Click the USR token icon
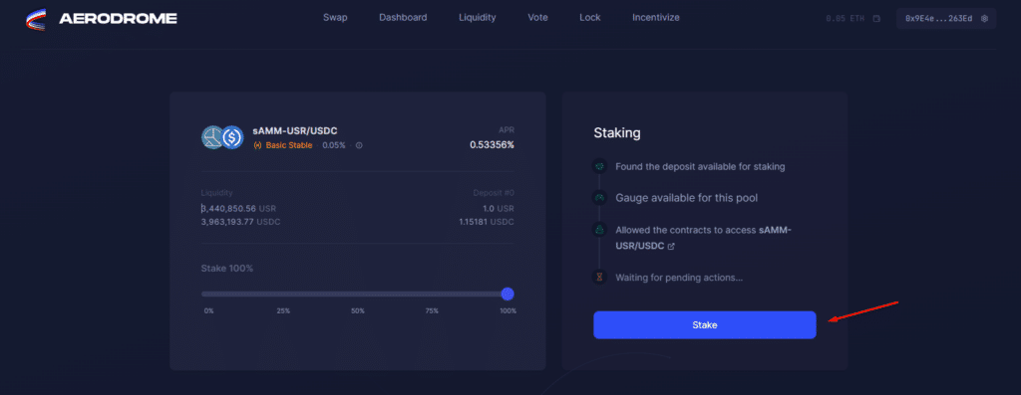 click(x=213, y=137)
